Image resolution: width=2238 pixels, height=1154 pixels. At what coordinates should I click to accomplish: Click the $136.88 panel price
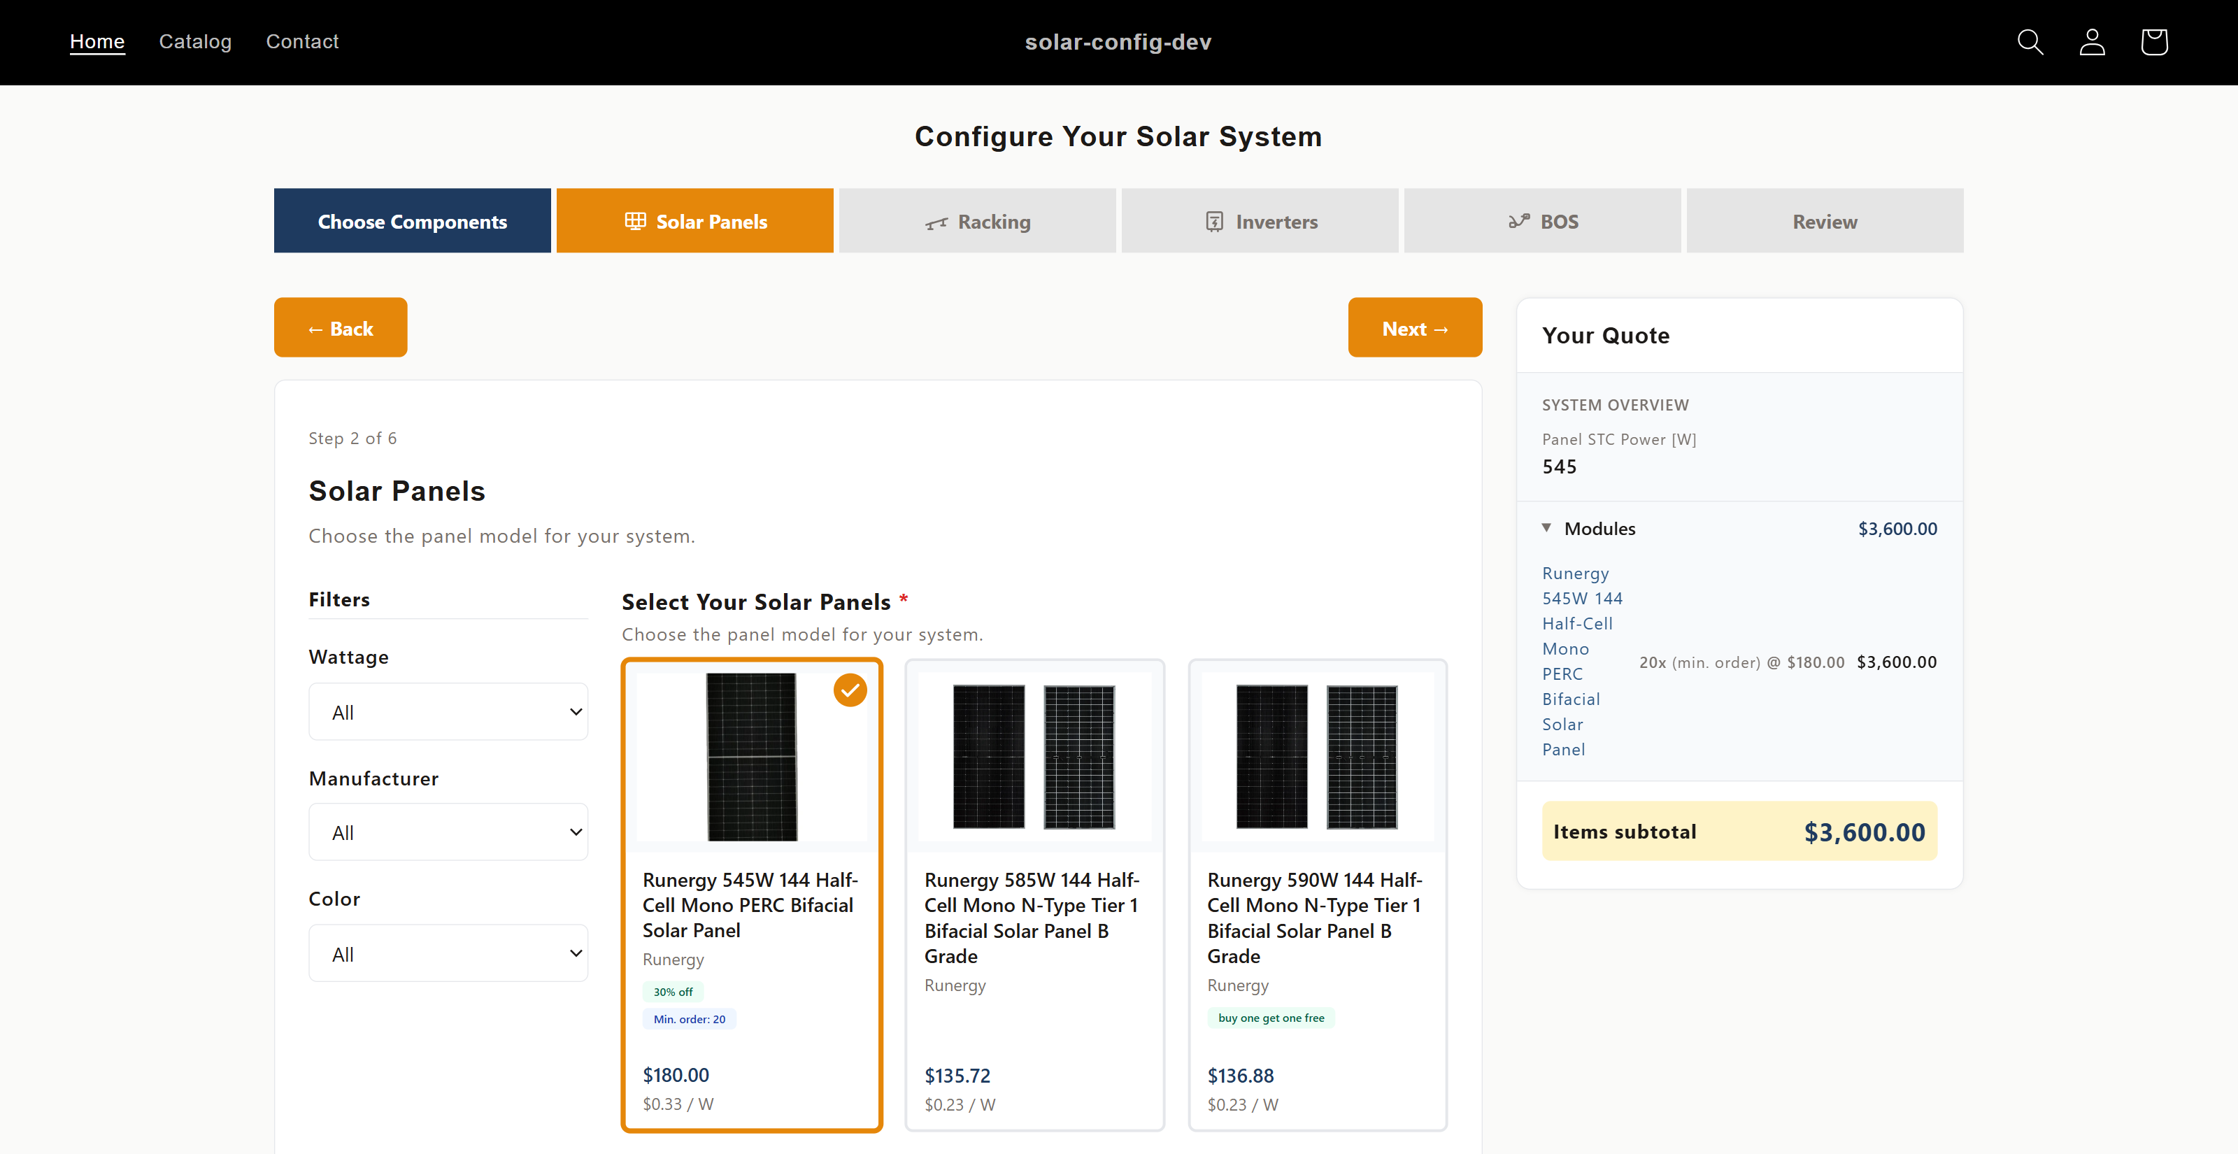pyautogui.click(x=1241, y=1076)
